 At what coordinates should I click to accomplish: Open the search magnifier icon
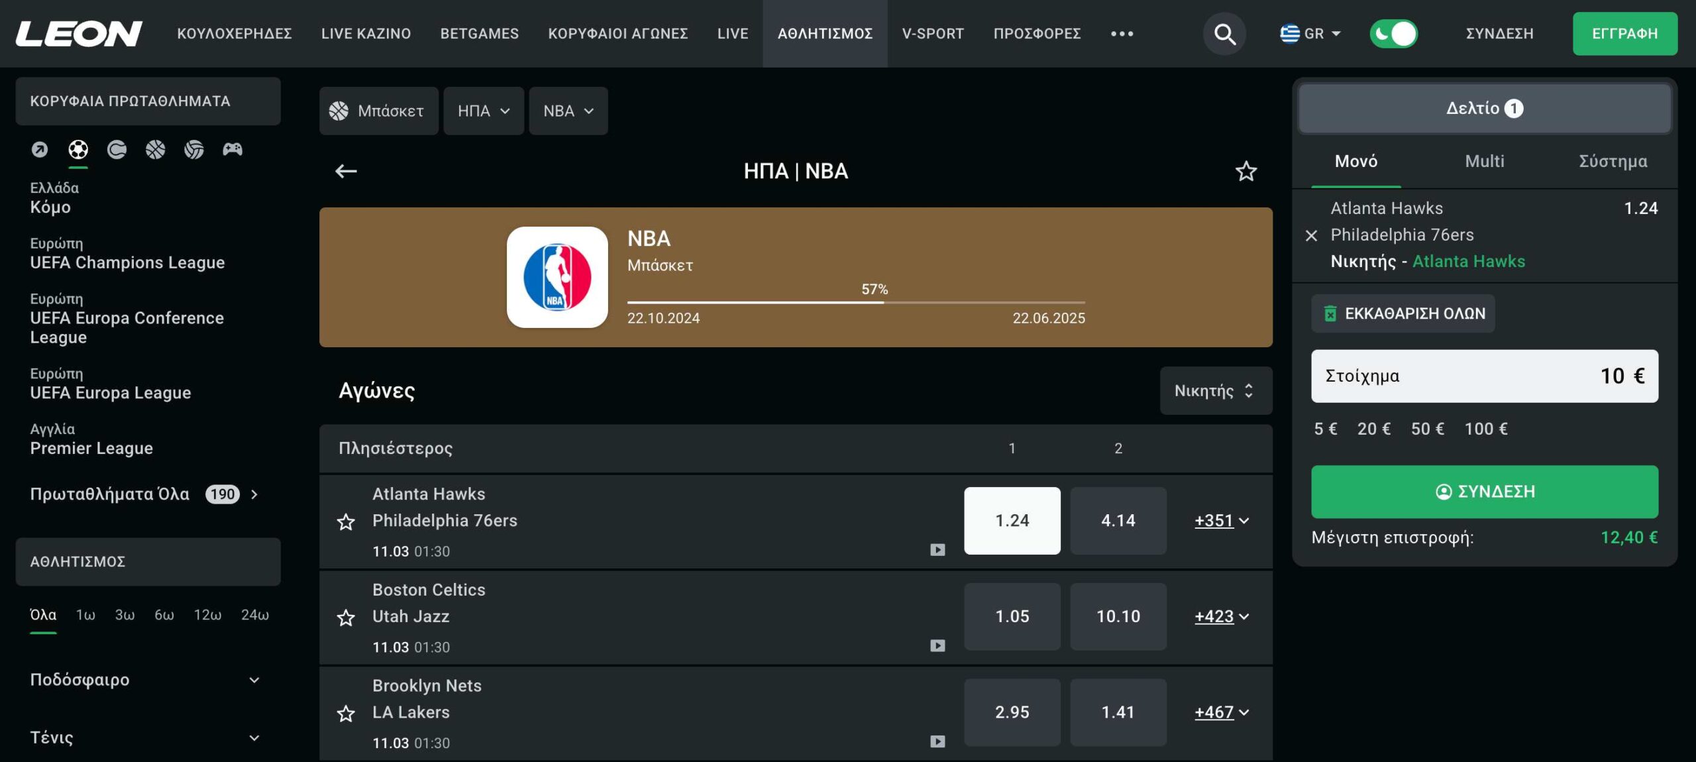(x=1224, y=34)
